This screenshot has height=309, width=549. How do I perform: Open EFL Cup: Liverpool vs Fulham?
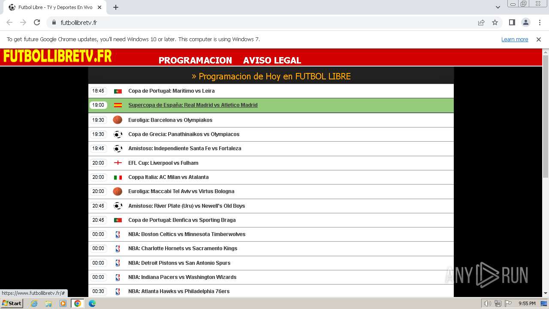(x=163, y=163)
